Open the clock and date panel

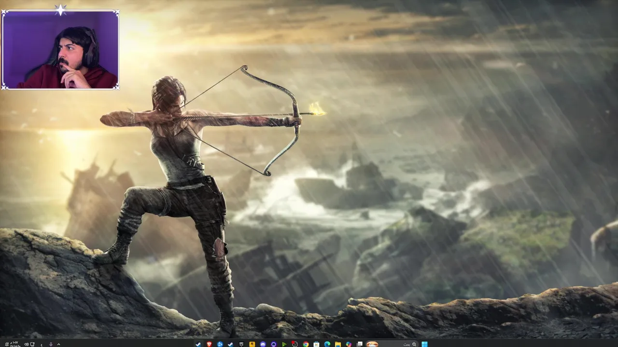point(14,344)
